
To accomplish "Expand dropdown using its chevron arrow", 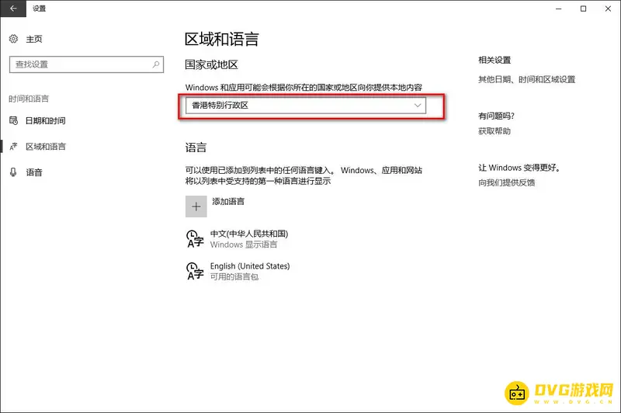I will click(x=418, y=106).
